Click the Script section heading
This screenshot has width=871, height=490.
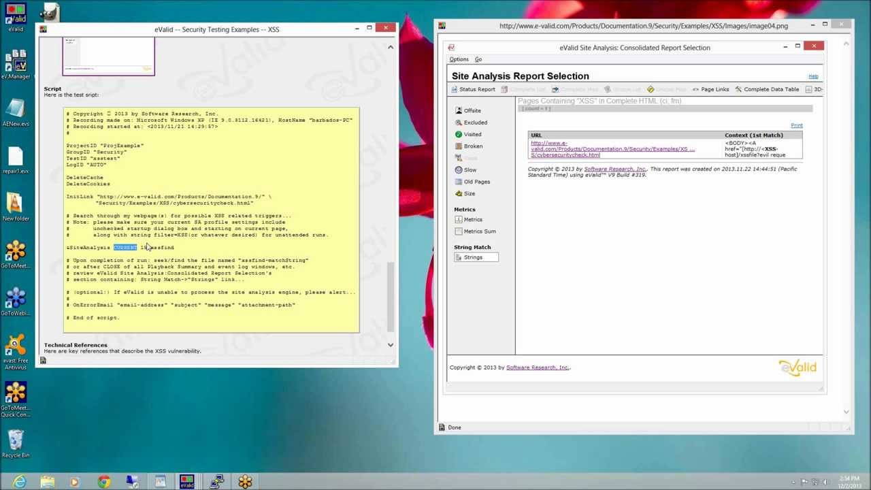coord(52,88)
